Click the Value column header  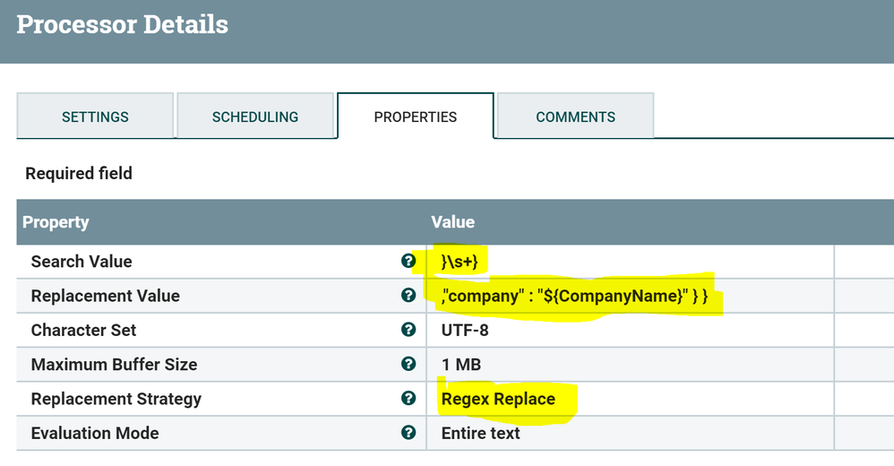tap(453, 221)
